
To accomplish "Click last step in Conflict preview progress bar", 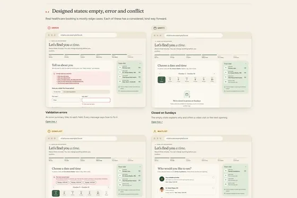I will point(135,159).
